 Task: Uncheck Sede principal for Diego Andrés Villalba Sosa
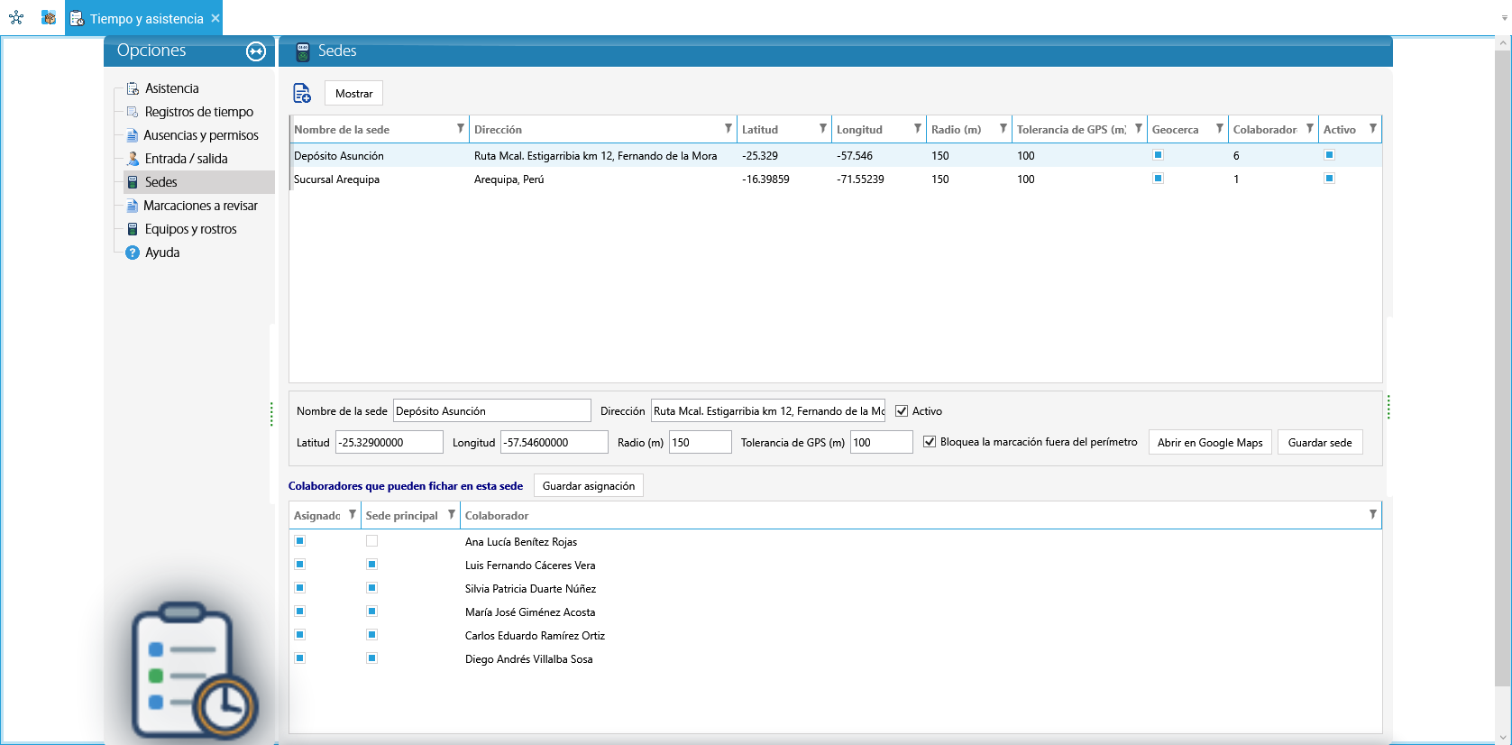point(371,658)
